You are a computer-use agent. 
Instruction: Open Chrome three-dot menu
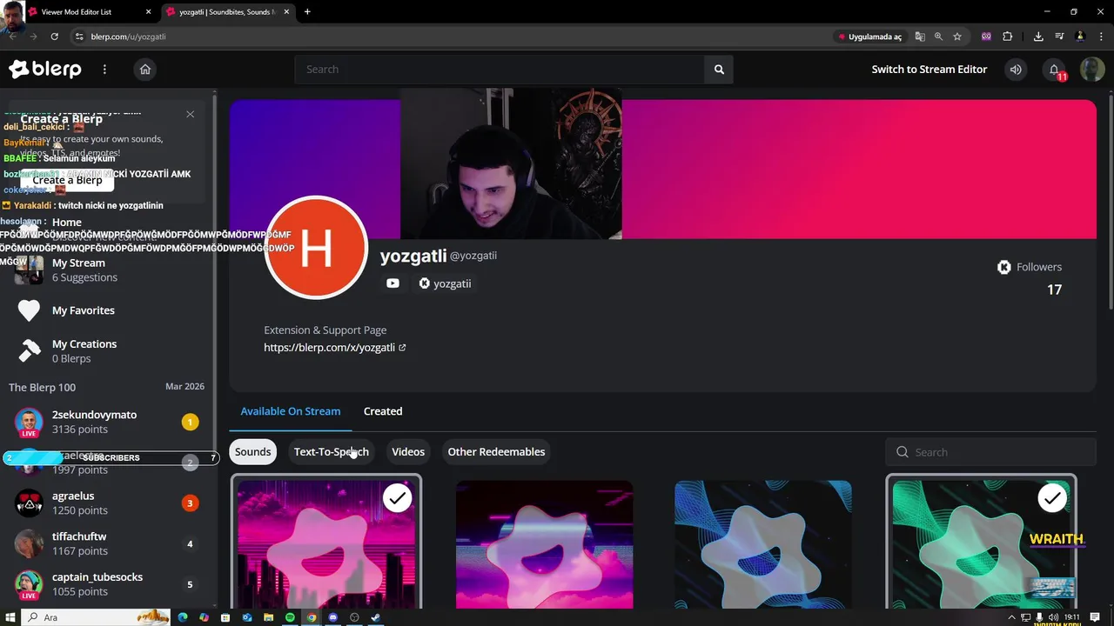click(1101, 37)
